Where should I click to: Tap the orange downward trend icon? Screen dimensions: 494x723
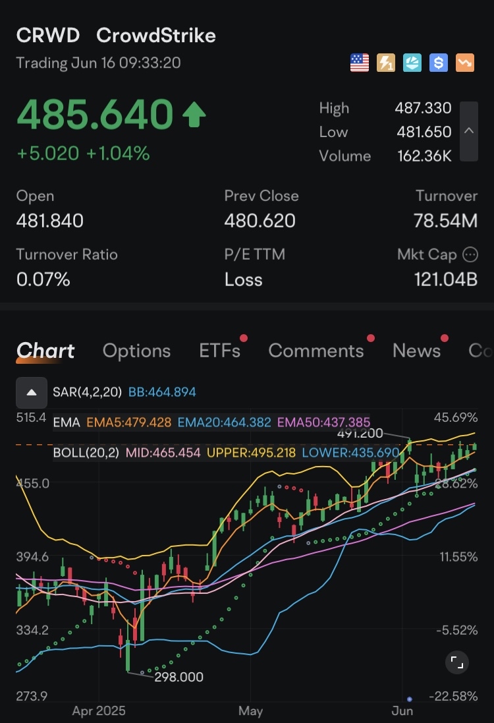tap(465, 63)
